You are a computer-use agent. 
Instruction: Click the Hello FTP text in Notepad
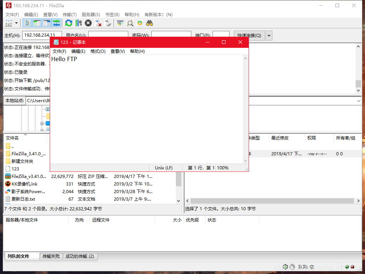(64, 59)
